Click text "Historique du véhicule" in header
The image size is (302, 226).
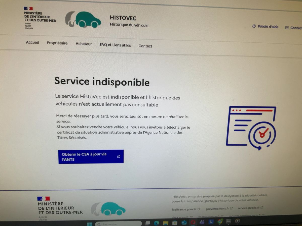(129, 25)
